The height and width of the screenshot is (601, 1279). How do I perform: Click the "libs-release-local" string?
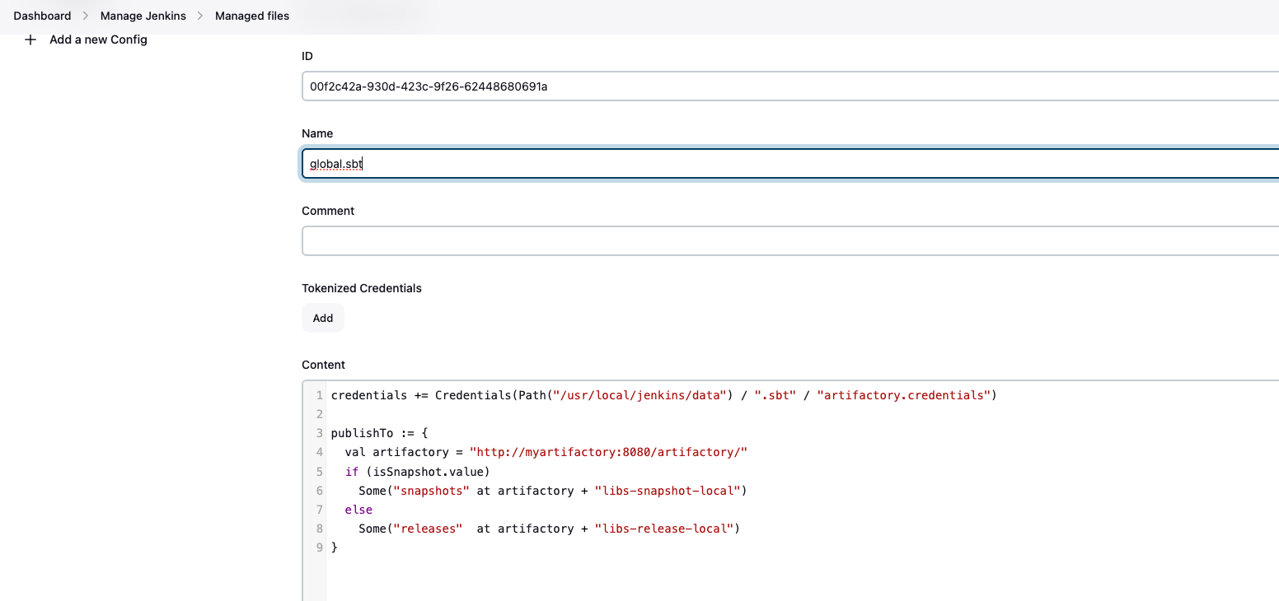tap(663, 529)
